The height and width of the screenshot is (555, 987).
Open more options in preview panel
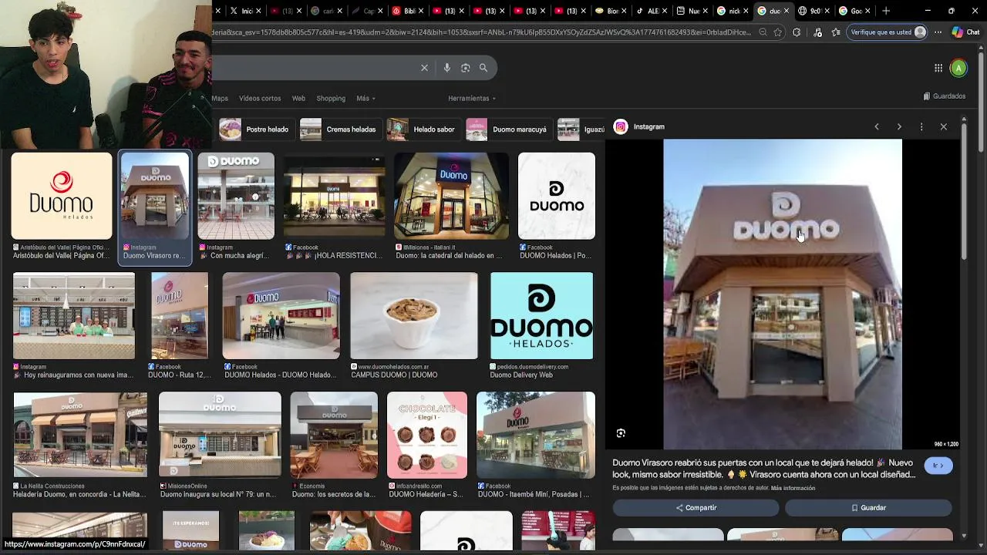921,126
